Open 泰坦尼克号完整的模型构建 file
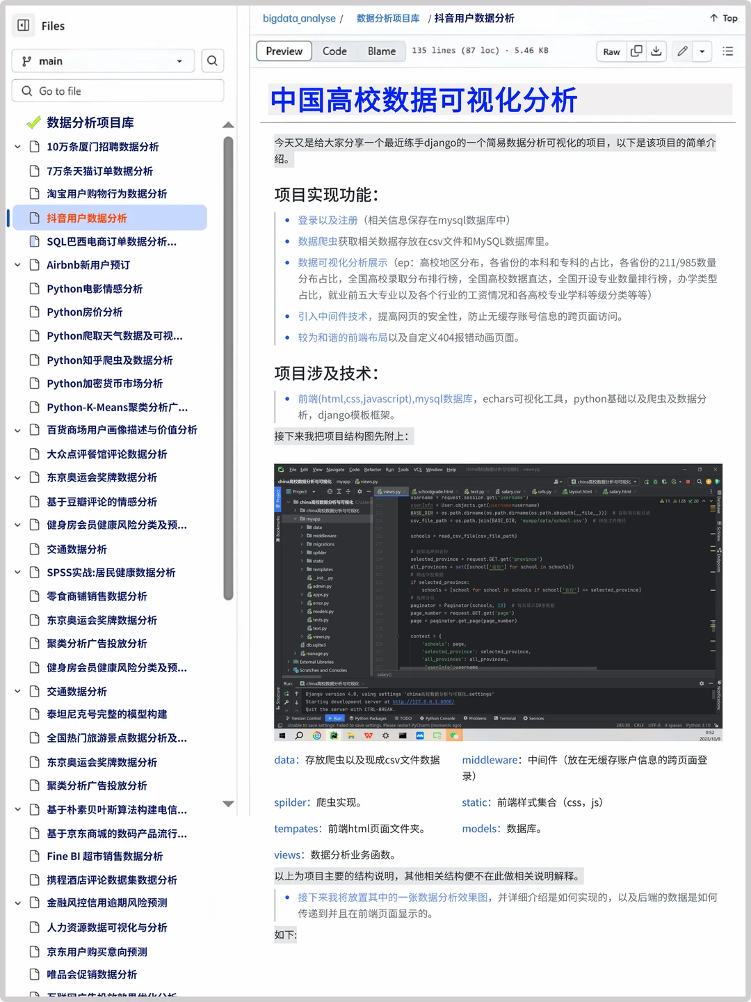Image resolution: width=751 pixels, height=1002 pixels. coord(106,714)
